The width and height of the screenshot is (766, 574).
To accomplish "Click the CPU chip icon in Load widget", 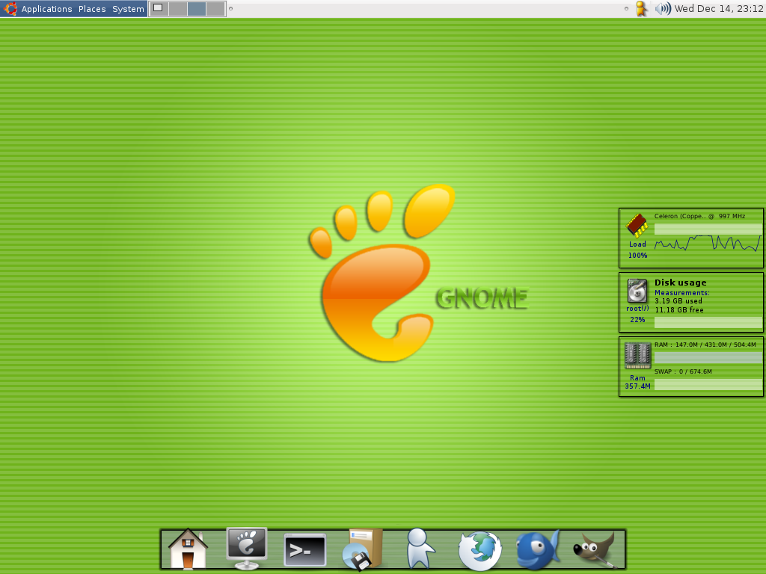I will click(x=637, y=225).
